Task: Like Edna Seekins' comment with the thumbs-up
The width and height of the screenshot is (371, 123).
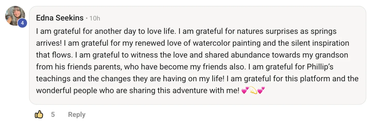Action: click(x=39, y=115)
